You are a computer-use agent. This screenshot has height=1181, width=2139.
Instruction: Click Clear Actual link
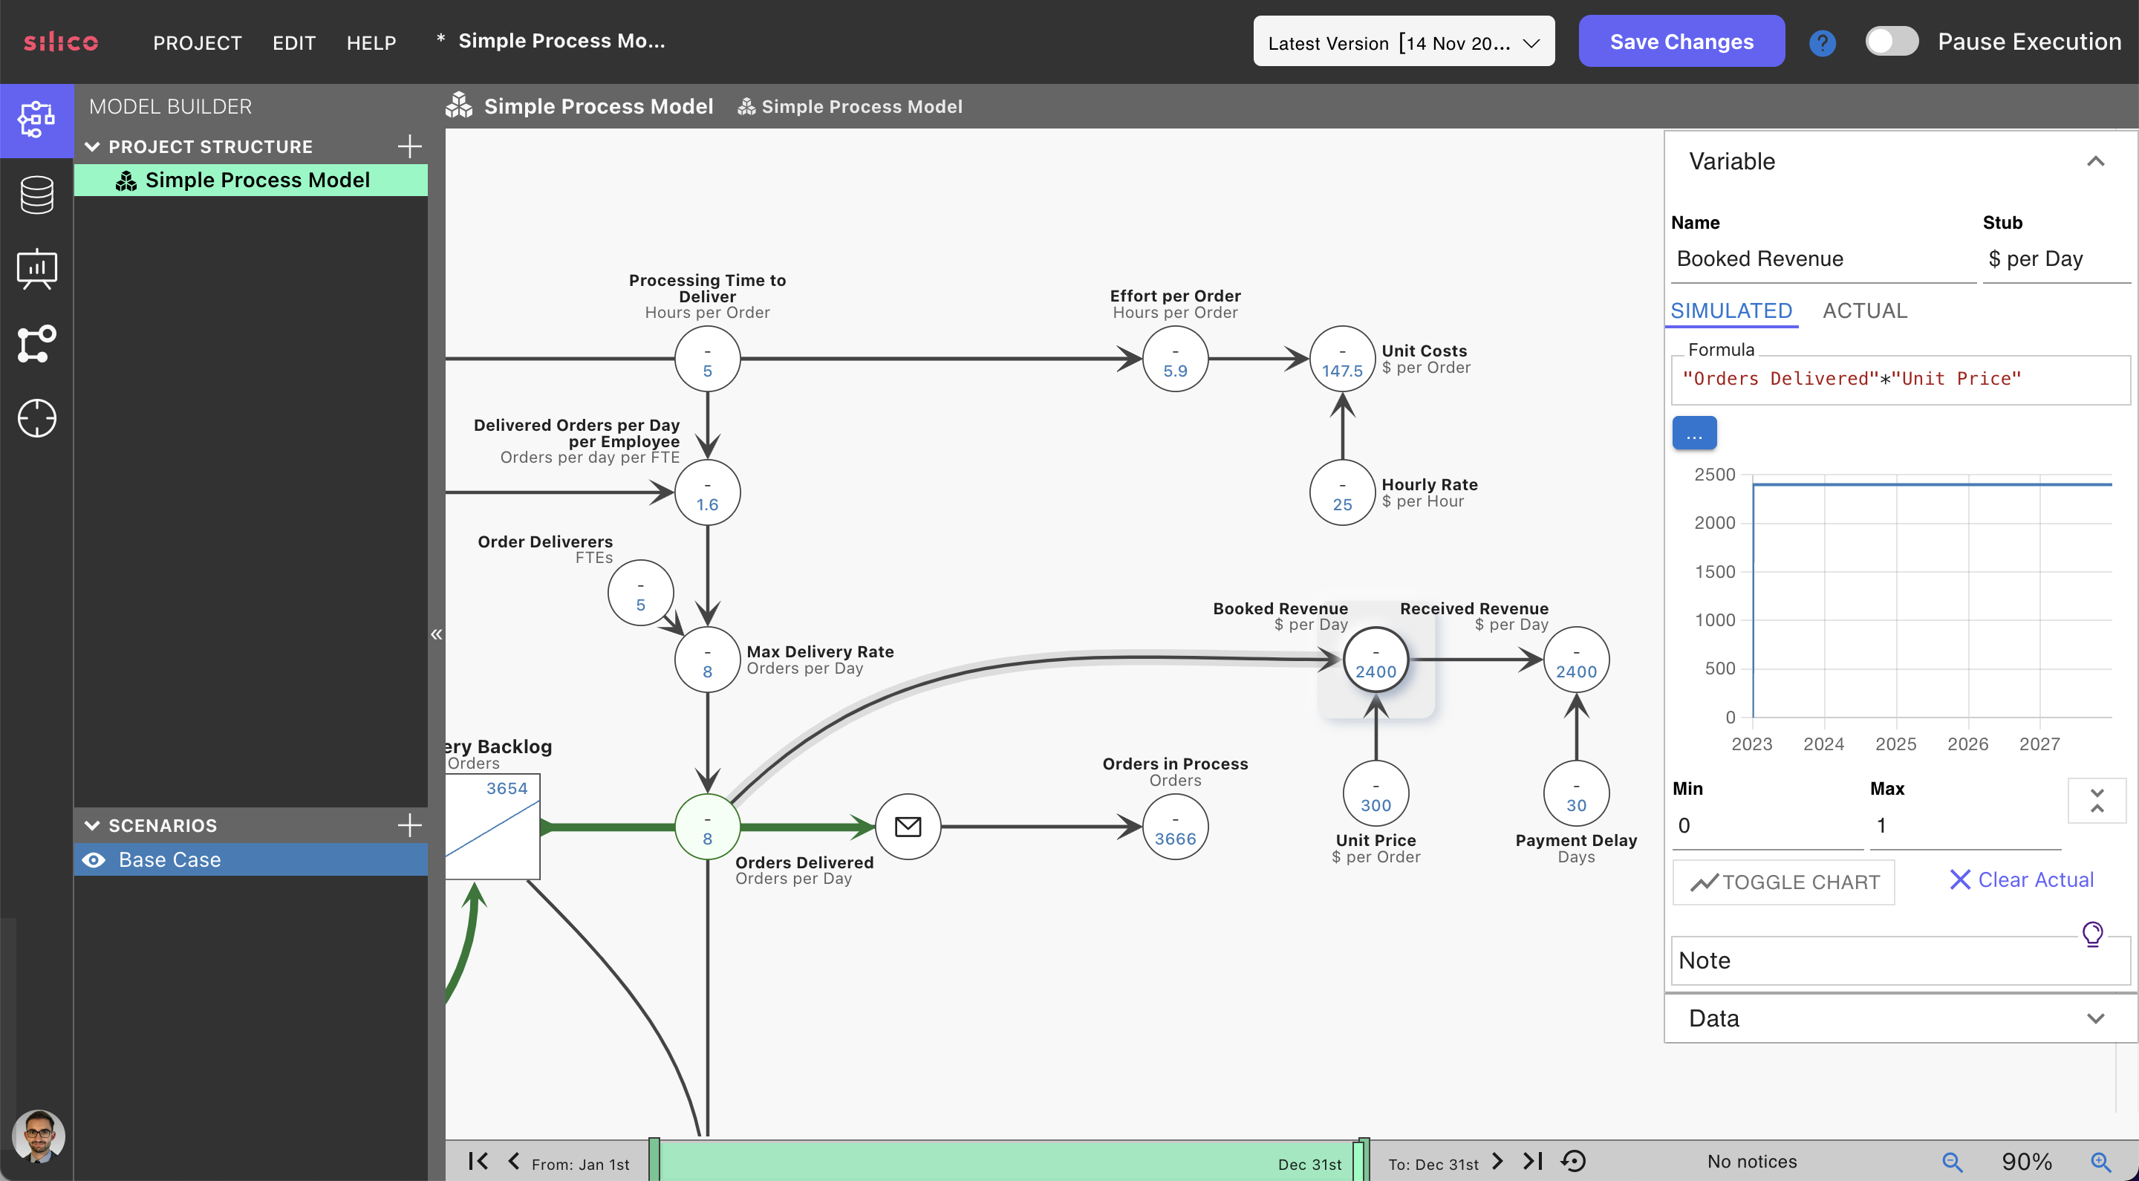2021,879
